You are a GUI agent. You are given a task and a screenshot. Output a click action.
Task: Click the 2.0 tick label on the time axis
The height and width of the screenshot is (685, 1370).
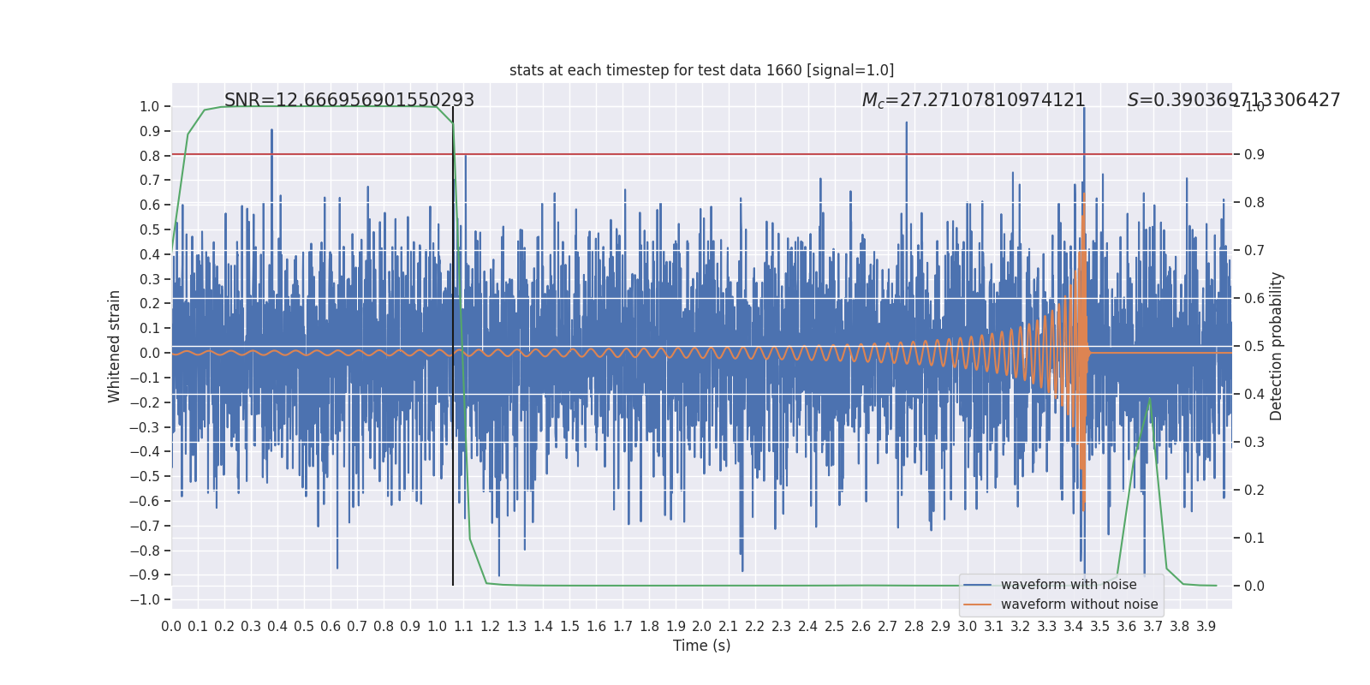click(x=702, y=627)
